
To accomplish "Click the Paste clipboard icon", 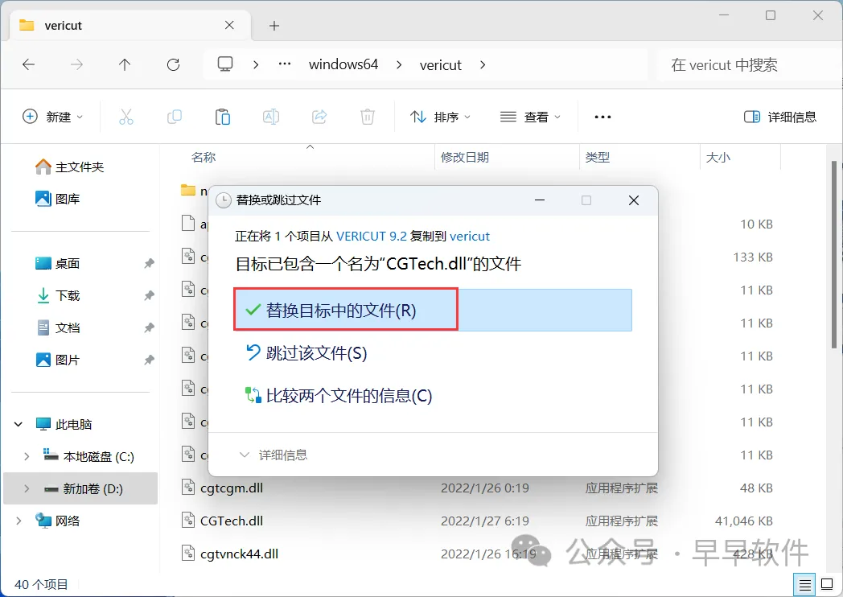I will (x=223, y=117).
